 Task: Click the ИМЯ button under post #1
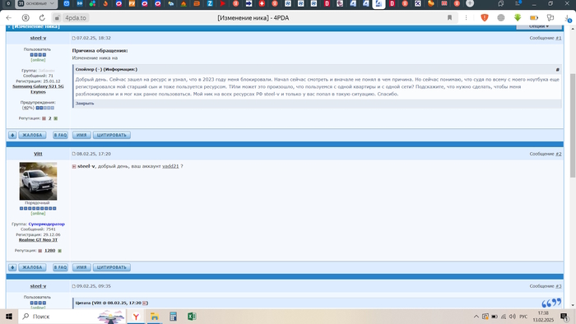(81, 135)
